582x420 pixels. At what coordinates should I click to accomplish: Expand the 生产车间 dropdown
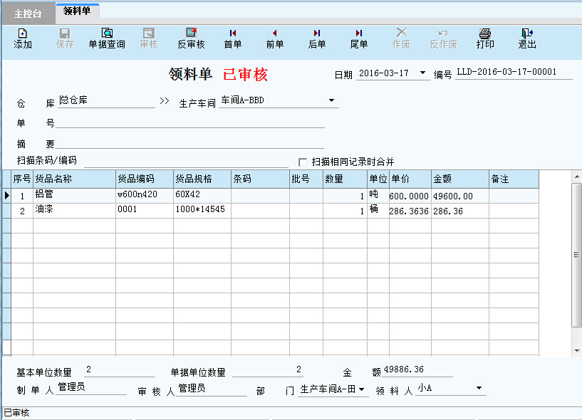pyautogui.click(x=331, y=100)
